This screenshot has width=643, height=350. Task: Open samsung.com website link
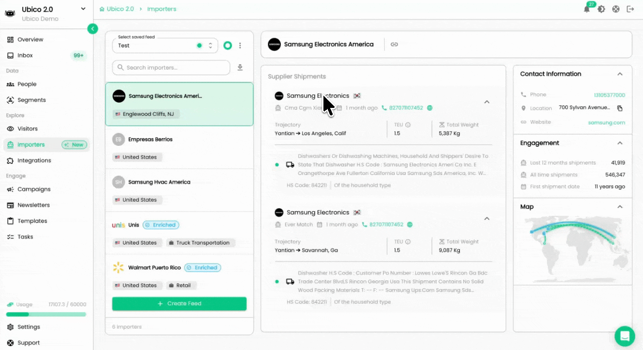[607, 122]
